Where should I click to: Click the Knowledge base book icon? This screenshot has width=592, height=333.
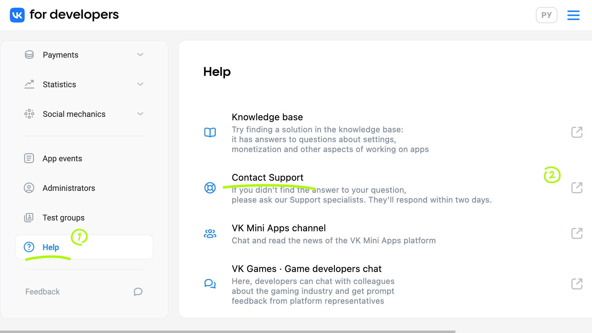tap(210, 132)
